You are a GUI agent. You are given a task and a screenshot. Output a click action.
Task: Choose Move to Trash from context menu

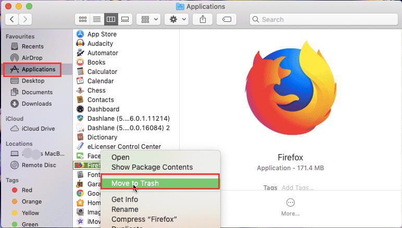tap(135, 183)
